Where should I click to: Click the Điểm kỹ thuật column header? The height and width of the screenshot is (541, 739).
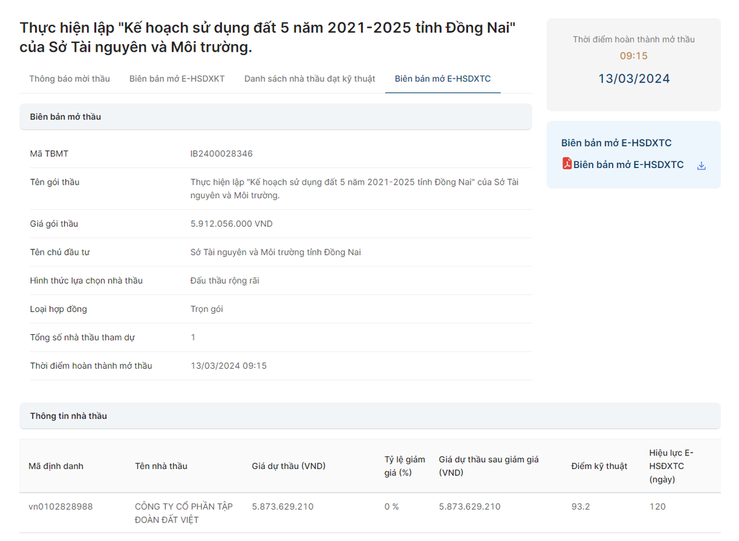(x=598, y=466)
